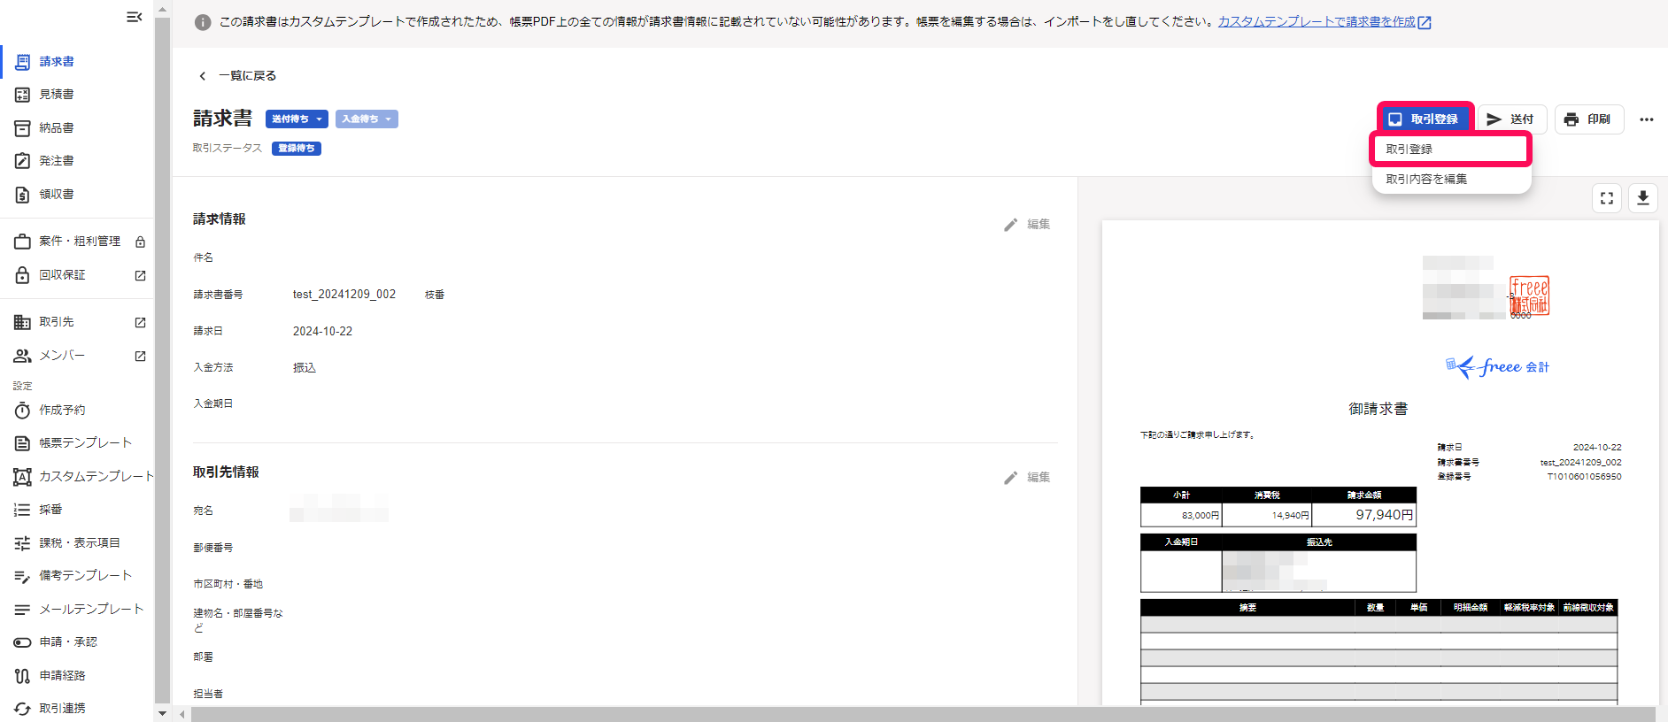The image size is (1668, 722).
Task: Toggle the 取引登録 dropdown button
Action: [1425, 119]
